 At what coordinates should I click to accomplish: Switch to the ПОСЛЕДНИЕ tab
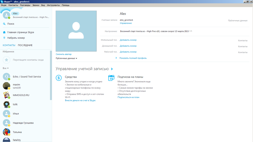coord(25,45)
